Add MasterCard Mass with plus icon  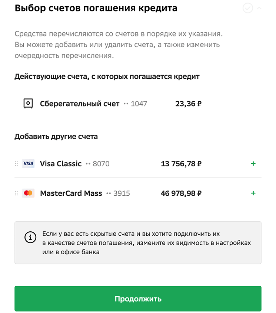click(253, 193)
